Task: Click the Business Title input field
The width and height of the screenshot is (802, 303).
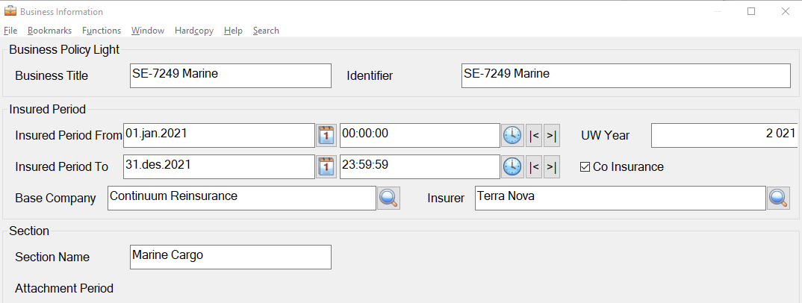Action: pyautogui.click(x=231, y=75)
